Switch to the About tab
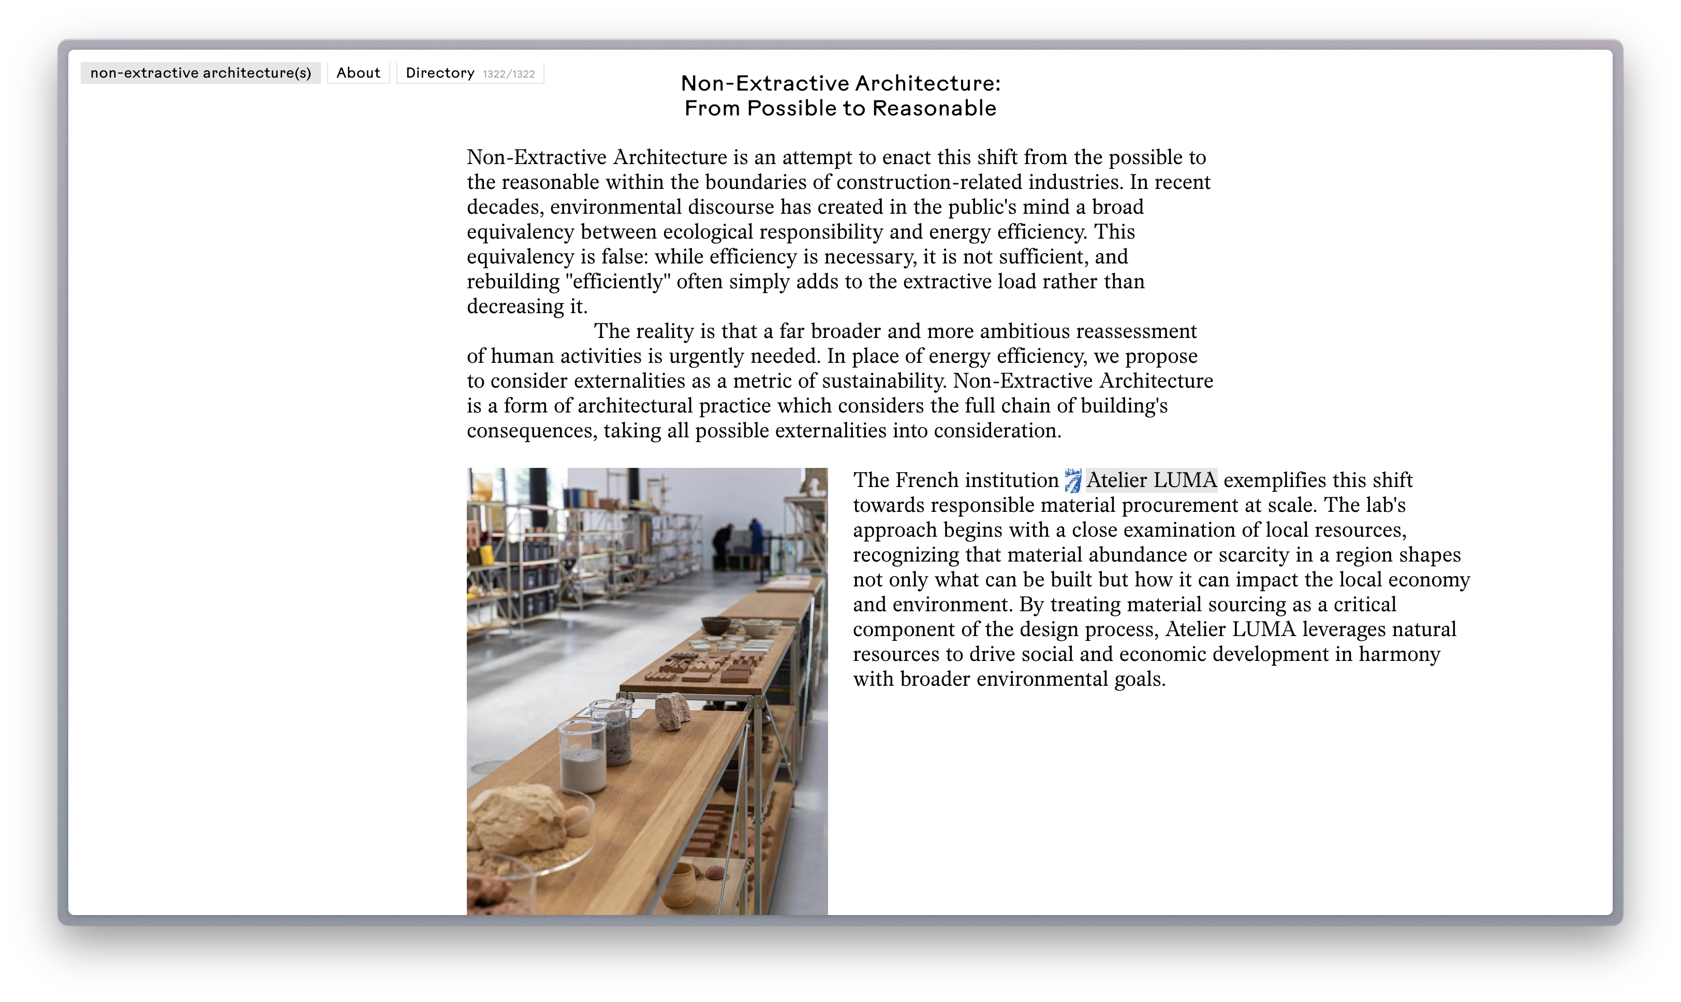This screenshot has width=1681, height=1002. 358,73
